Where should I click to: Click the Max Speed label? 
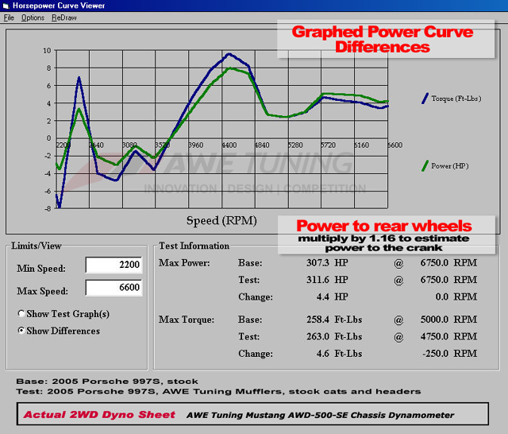tap(42, 291)
